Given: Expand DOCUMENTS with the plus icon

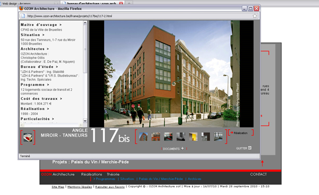Looking at the screenshot, I should pyautogui.click(x=182, y=148).
